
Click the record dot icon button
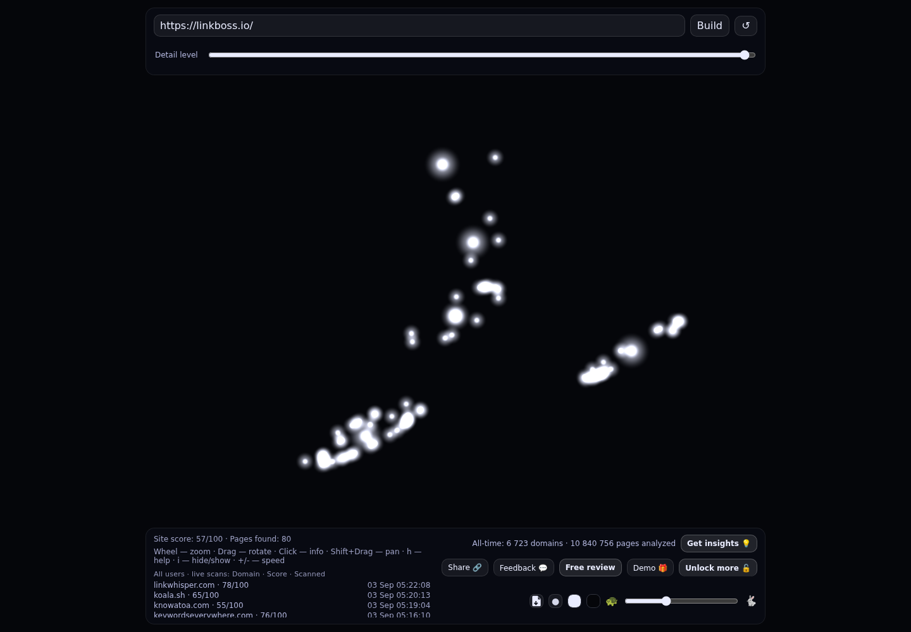coord(555,601)
